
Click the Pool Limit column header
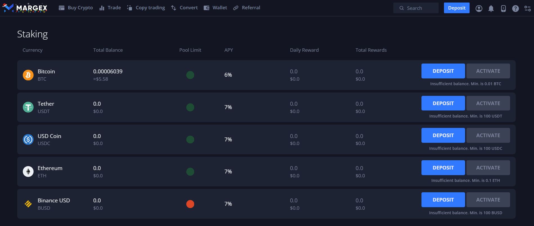pyautogui.click(x=190, y=50)
